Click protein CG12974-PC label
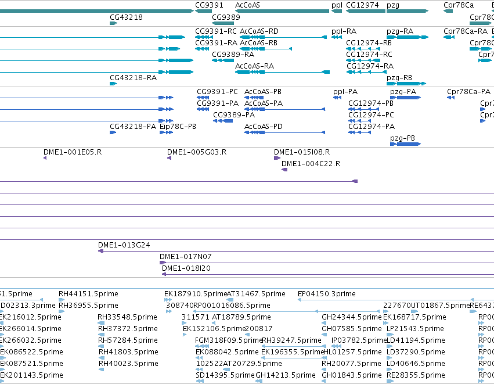494x384 pixels. click(x=371, y=115)
